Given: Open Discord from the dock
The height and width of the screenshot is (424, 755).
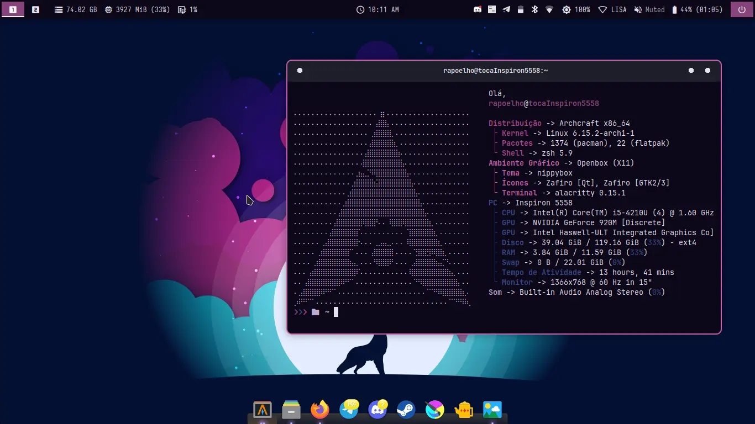Looking at the screenshot, I should click(377, 410).
